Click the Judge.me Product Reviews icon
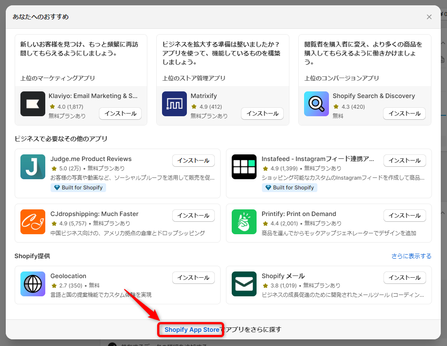The image size is (447, 346). (33, 167)
